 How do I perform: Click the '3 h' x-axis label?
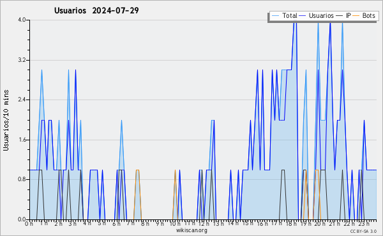[x=73, y=223]
